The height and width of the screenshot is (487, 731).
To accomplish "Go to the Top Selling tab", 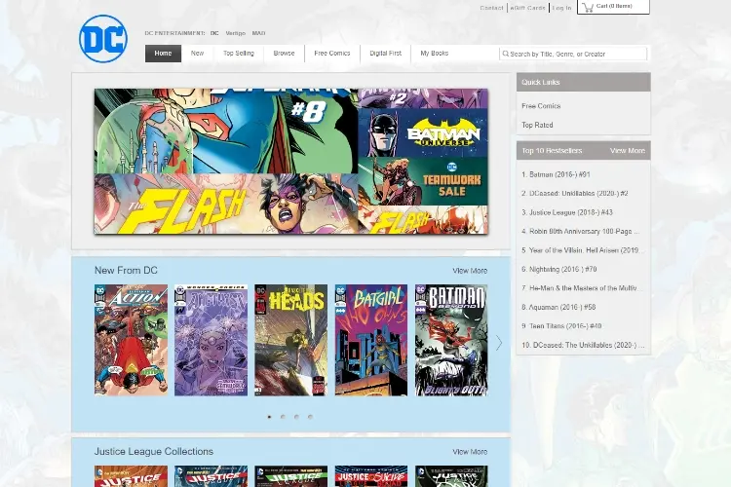I will [239, 54].
